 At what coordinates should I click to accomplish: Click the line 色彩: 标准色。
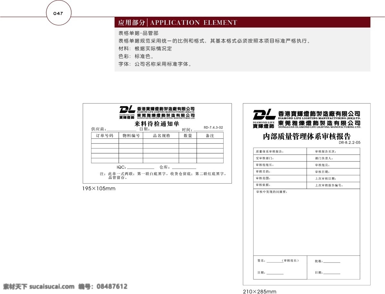[136, 56]
